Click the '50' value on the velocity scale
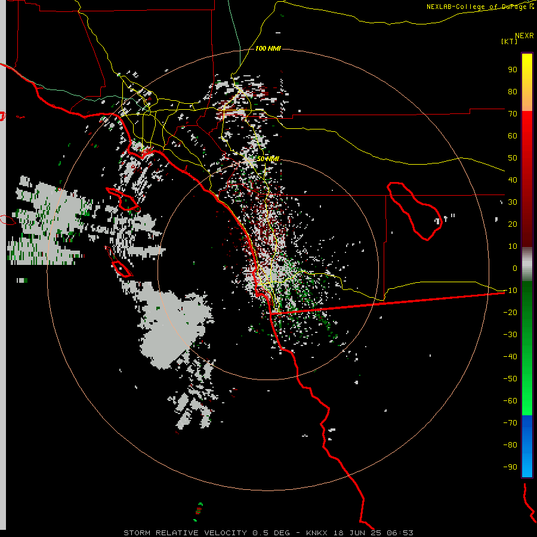The width and height of the screenshot is (537, 537). (513, 158)
